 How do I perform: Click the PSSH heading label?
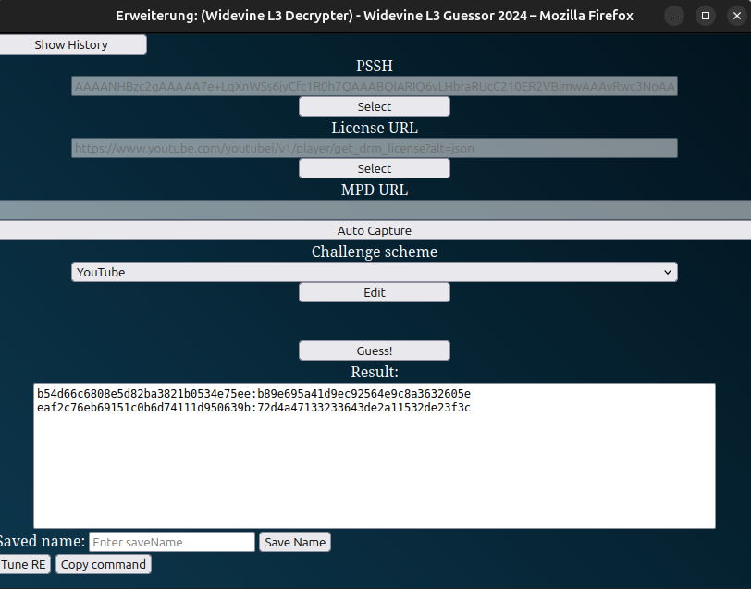pyautogui.click(x=375, y=66)
